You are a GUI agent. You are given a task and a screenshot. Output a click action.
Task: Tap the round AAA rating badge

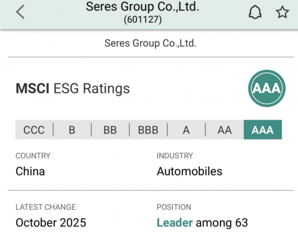click(x=266, y=88)
